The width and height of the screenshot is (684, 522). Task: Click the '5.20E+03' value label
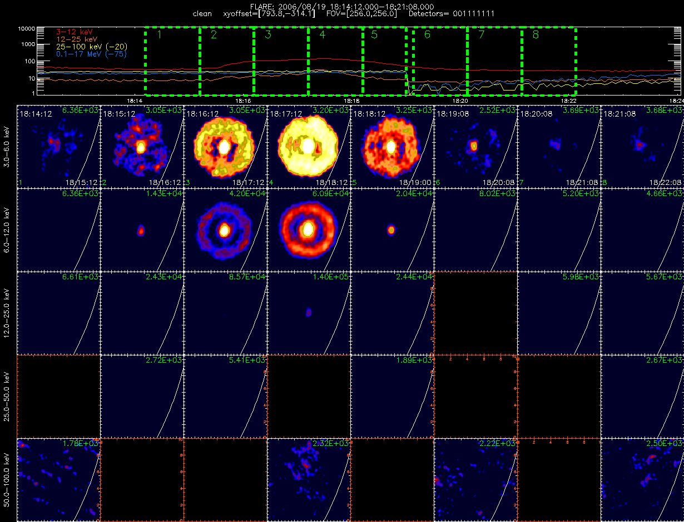582,194
